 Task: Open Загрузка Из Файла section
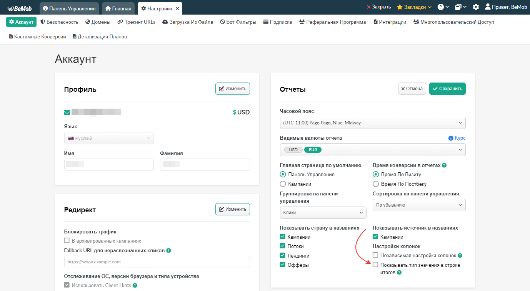tap(188, 22)
